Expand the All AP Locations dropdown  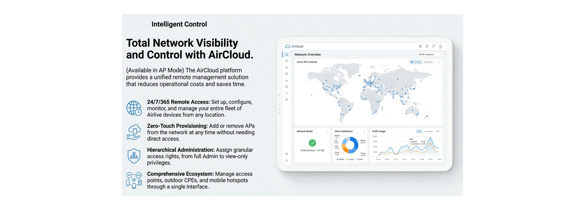tap(430, 54)
